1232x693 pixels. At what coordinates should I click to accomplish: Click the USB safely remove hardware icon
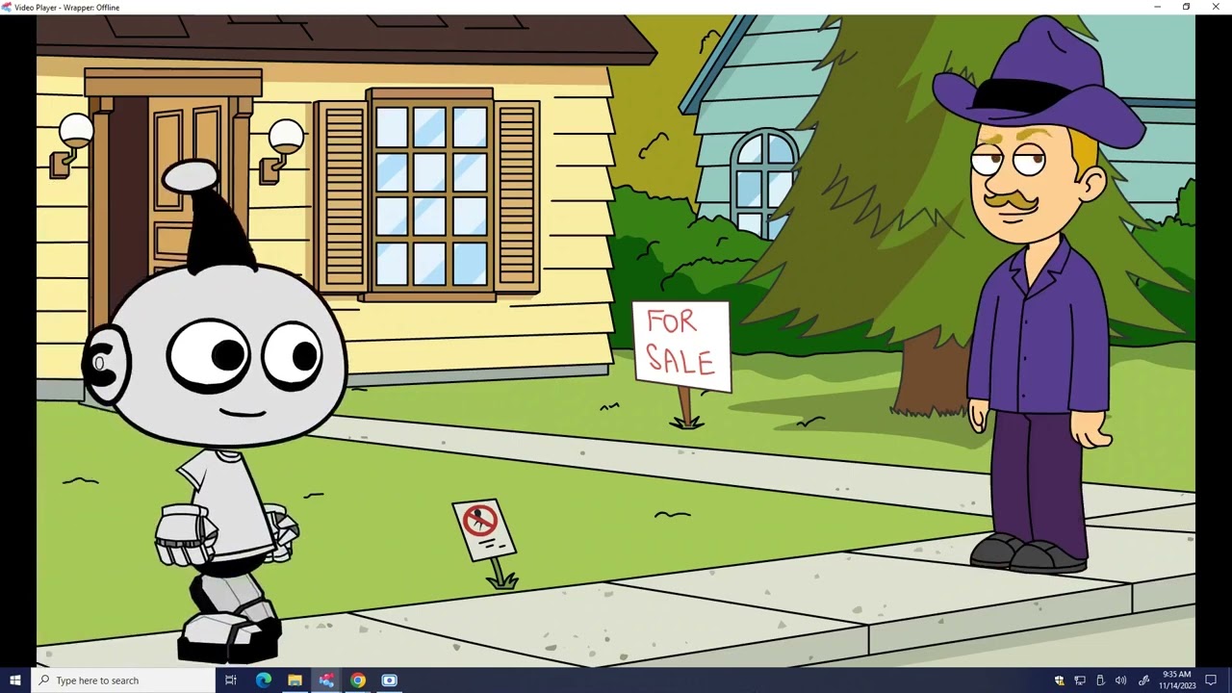[1100, 680]
